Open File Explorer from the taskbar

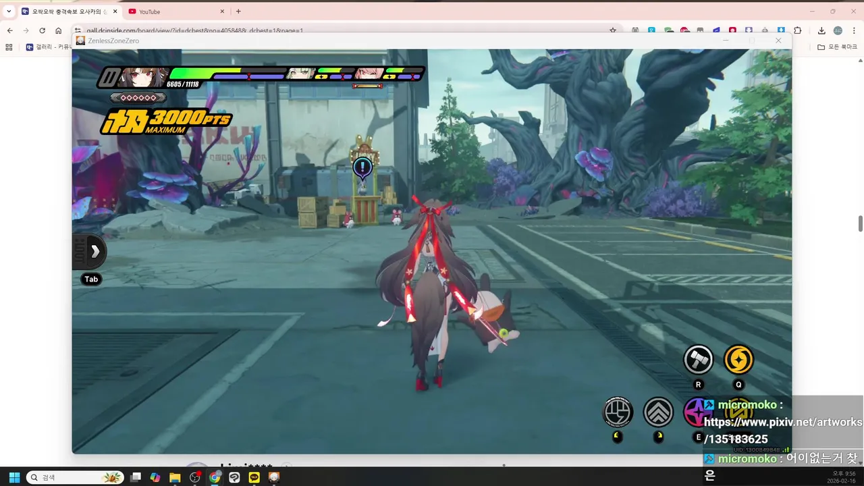(x=175, y=477)
